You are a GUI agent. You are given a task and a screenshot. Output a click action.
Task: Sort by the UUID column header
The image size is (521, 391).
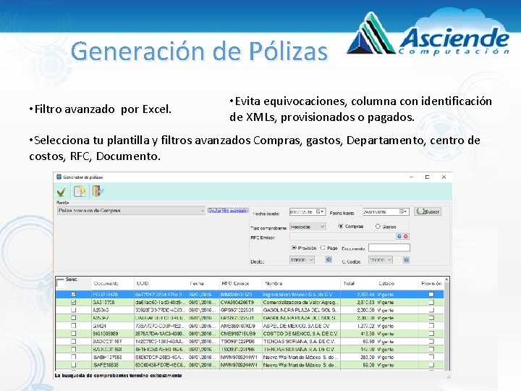(x=143, y=284)
